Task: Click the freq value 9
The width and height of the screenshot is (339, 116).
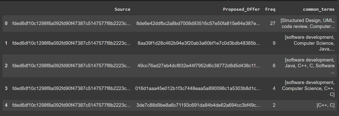Action: pos(274,43)
